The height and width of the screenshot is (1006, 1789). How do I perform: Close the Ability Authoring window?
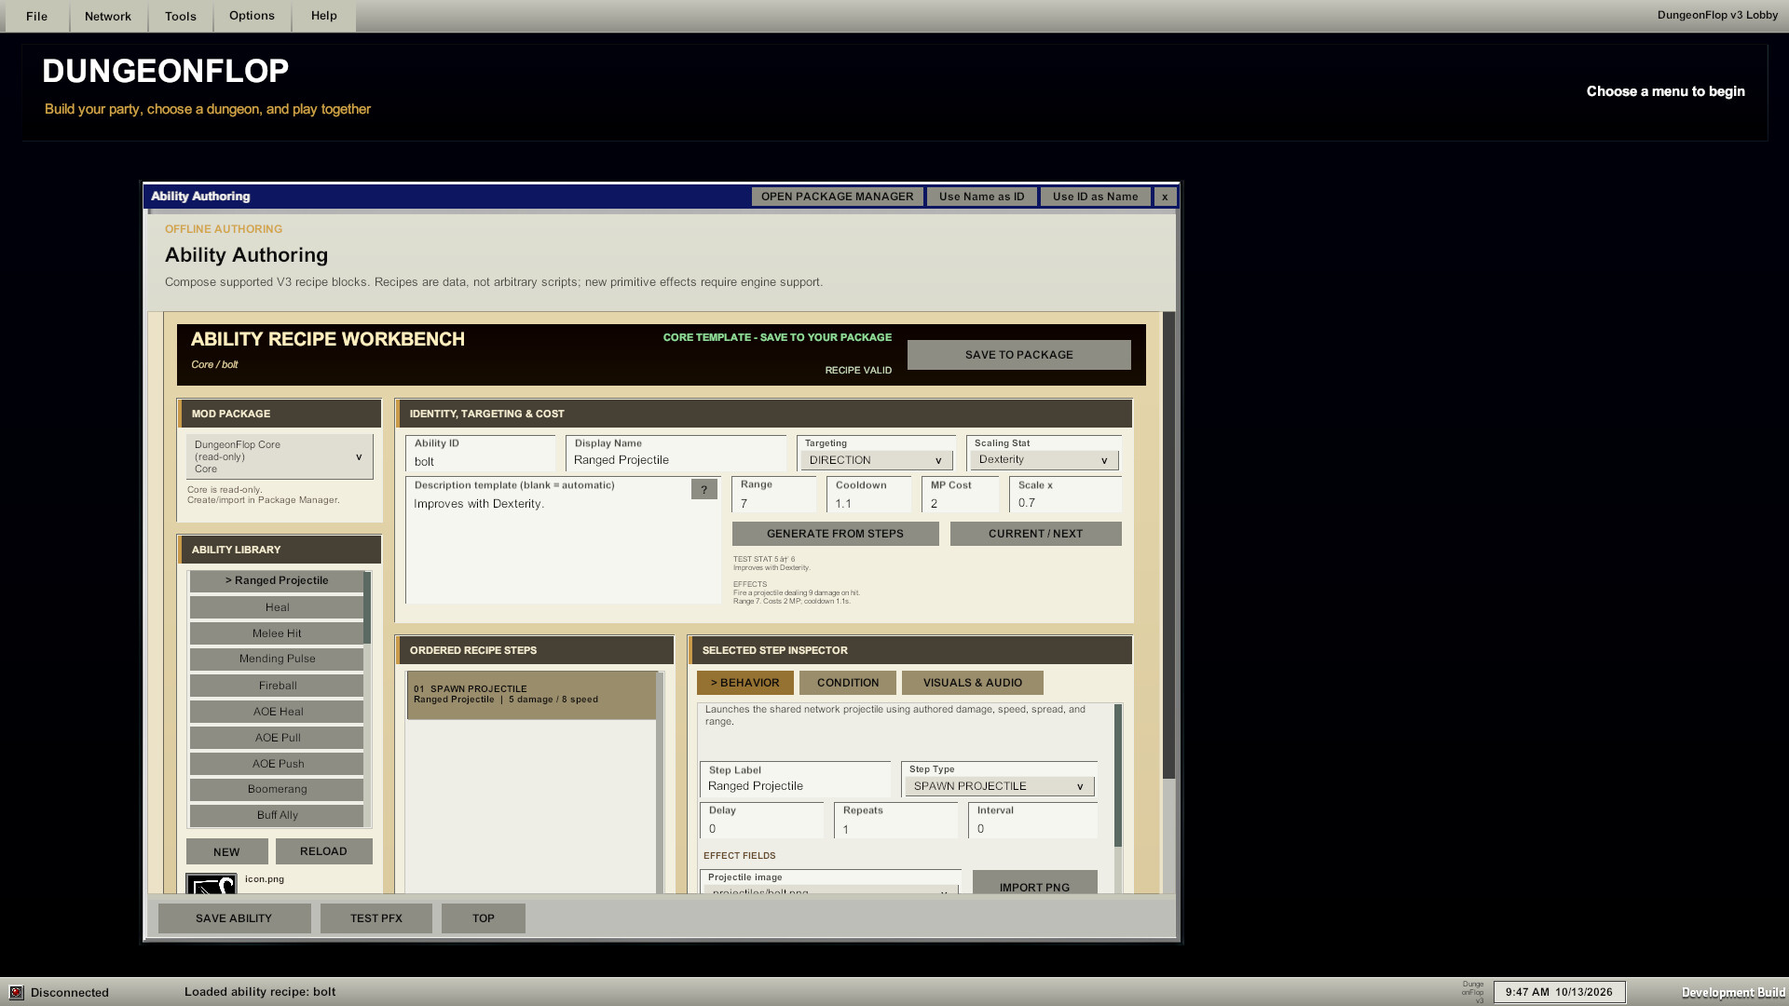[1165, 197]
